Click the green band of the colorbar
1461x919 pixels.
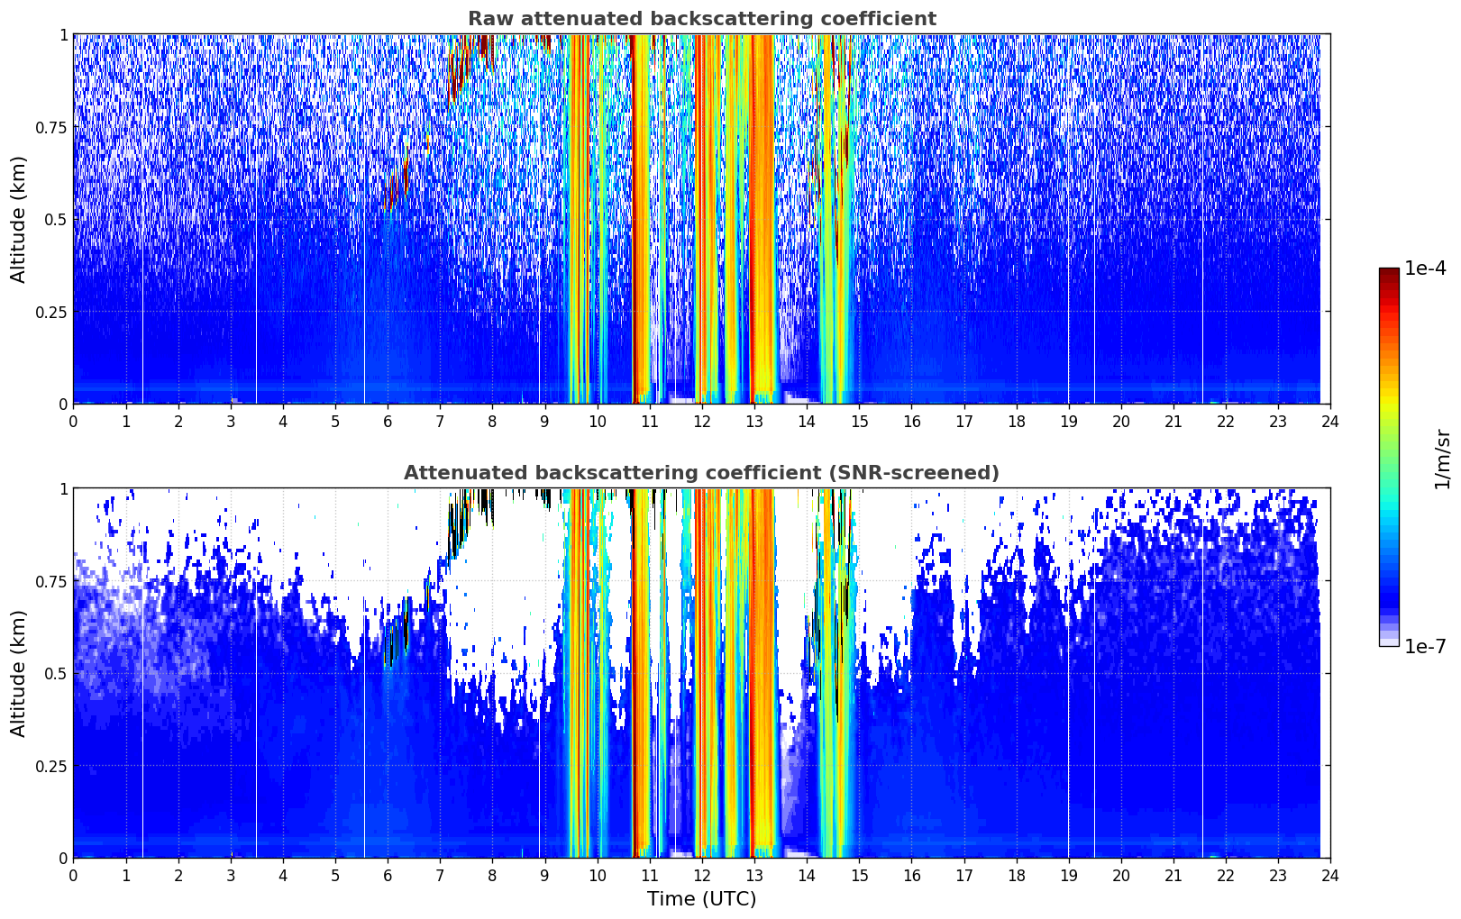1389,450
